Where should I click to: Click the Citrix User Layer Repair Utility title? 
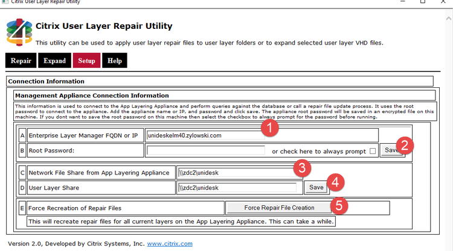(104, 26)
